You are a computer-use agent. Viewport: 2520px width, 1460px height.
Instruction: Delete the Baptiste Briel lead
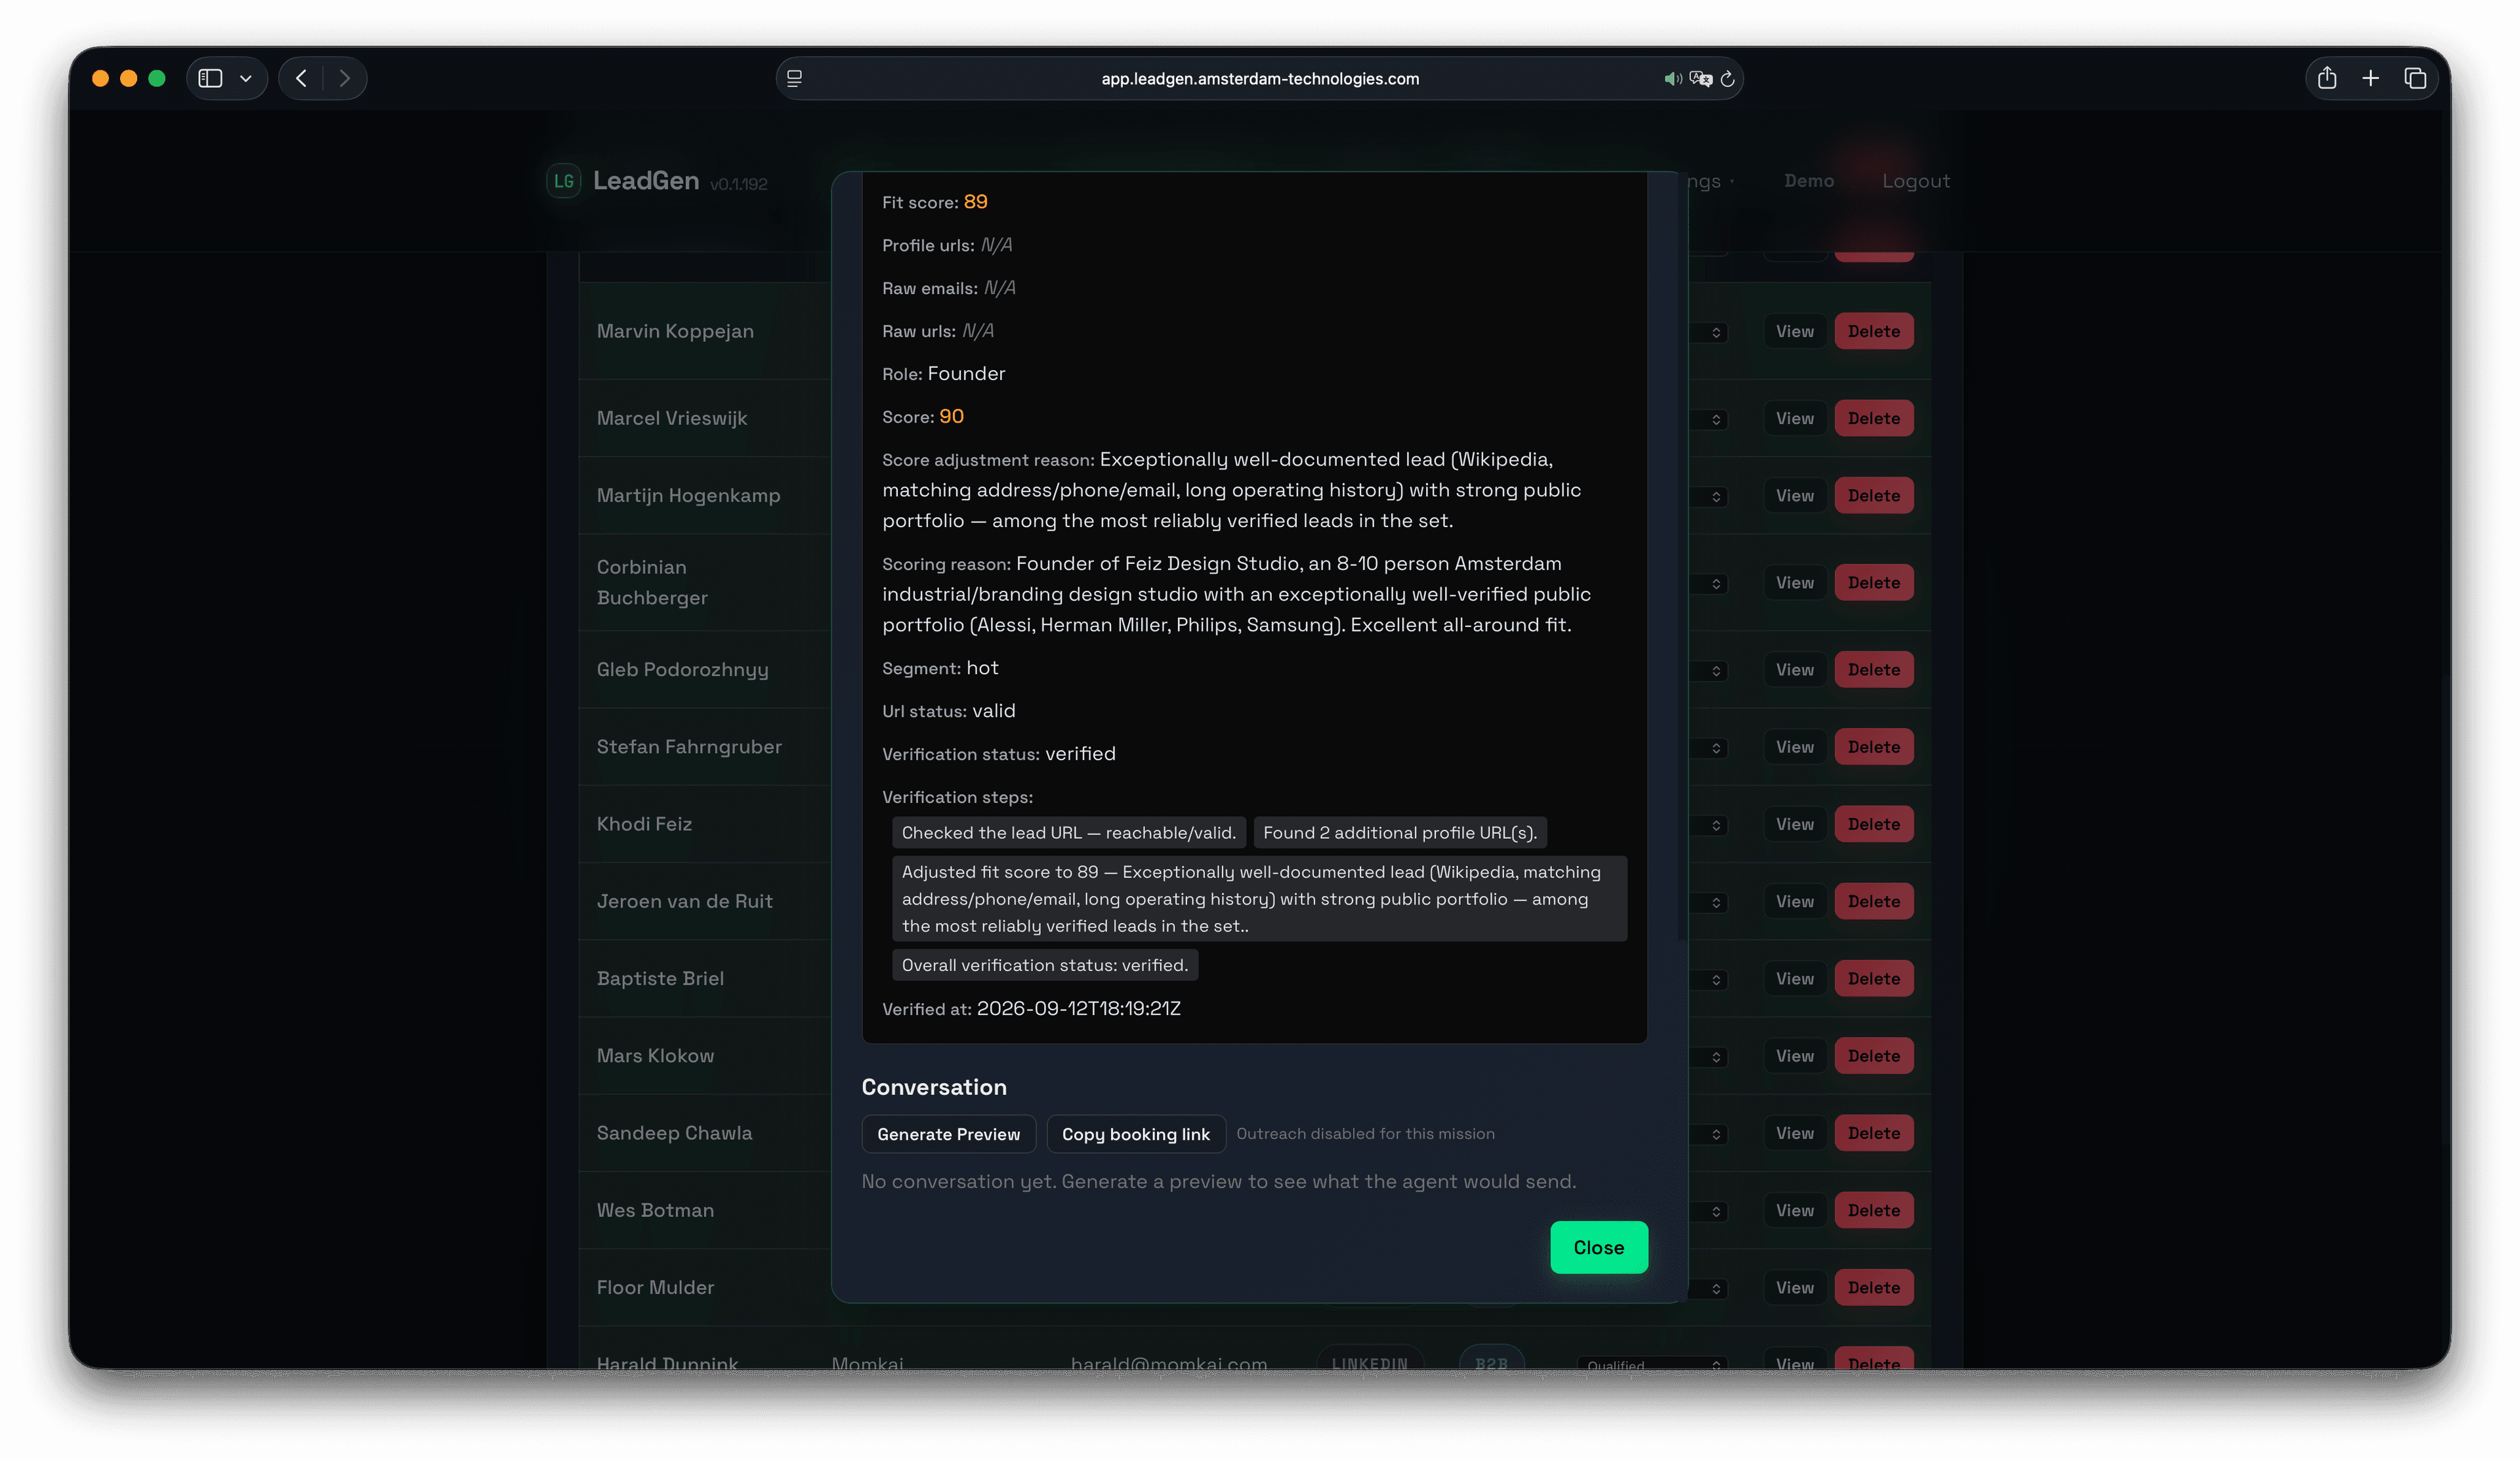1874,978
